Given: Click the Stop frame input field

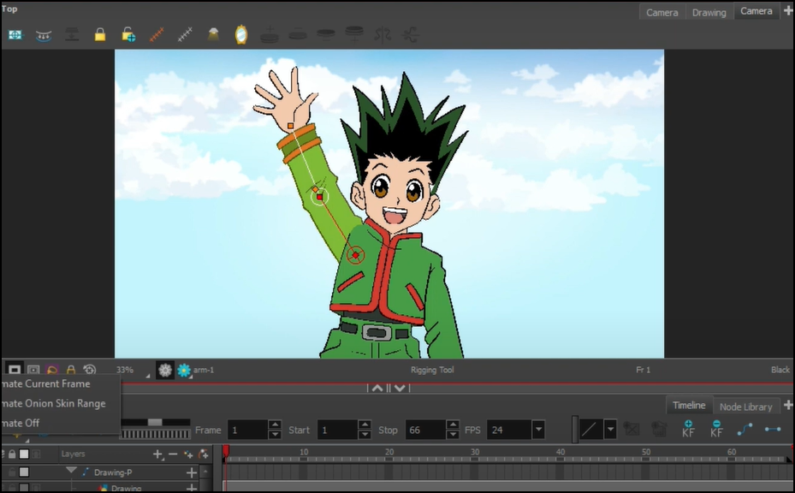Looking at the screenshot, I should coord(426,431).
